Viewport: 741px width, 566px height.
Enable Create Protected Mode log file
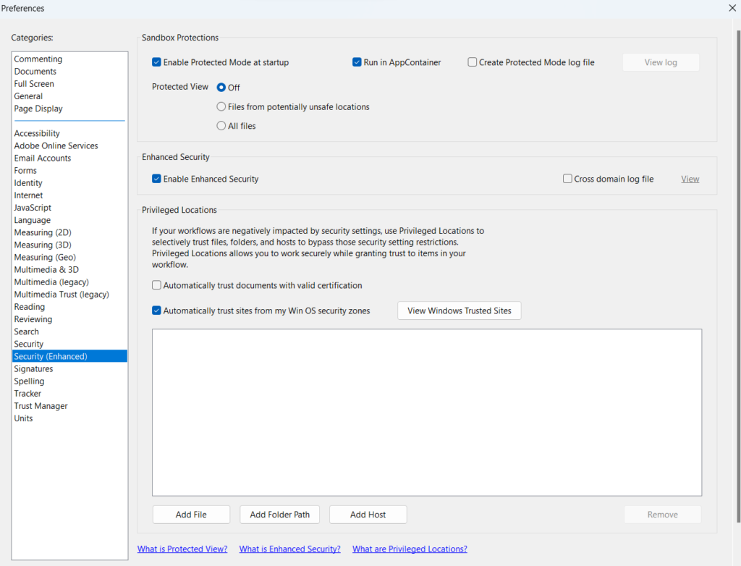click(473, 62)
